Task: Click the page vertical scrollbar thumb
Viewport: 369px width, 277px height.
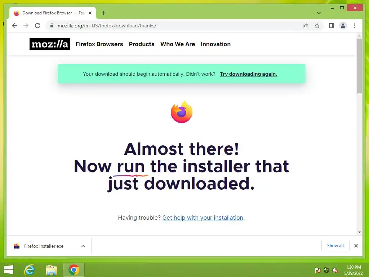Action: pos(359,66)
